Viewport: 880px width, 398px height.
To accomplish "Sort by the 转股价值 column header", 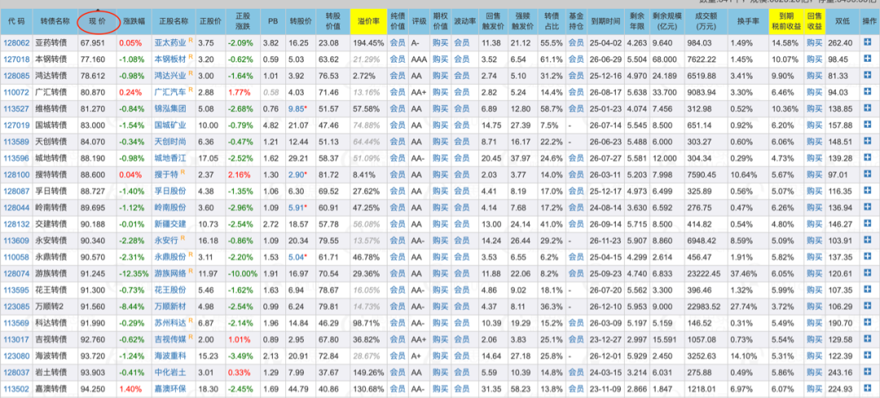I will point(332,20).
